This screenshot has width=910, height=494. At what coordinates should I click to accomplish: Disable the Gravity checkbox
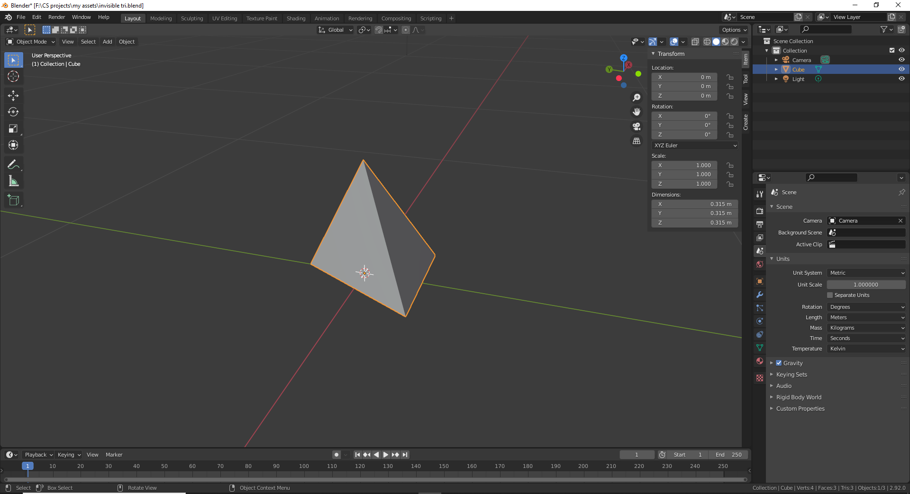pos(779,363)
